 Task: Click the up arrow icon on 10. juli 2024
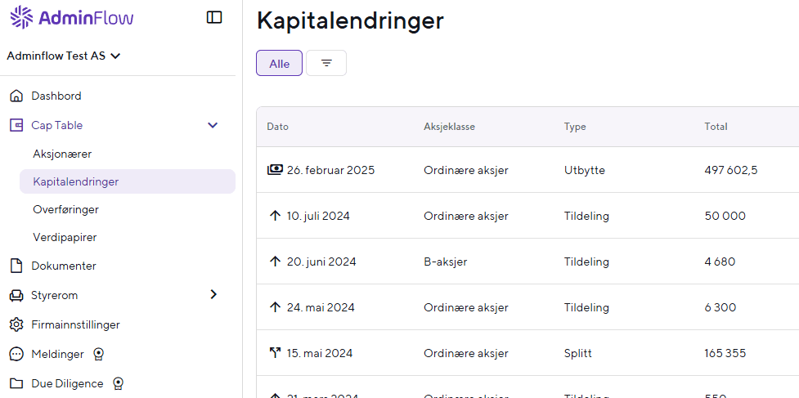275,216
